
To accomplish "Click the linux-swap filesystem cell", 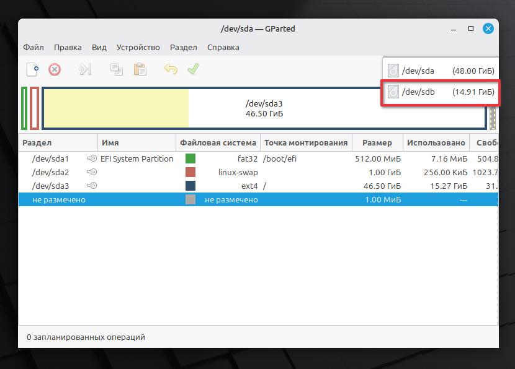I will click(238, 172).
